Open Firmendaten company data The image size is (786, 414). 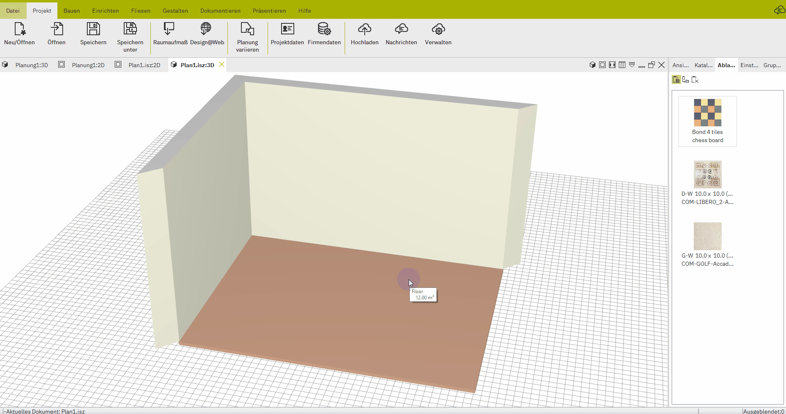pos(324,34)
